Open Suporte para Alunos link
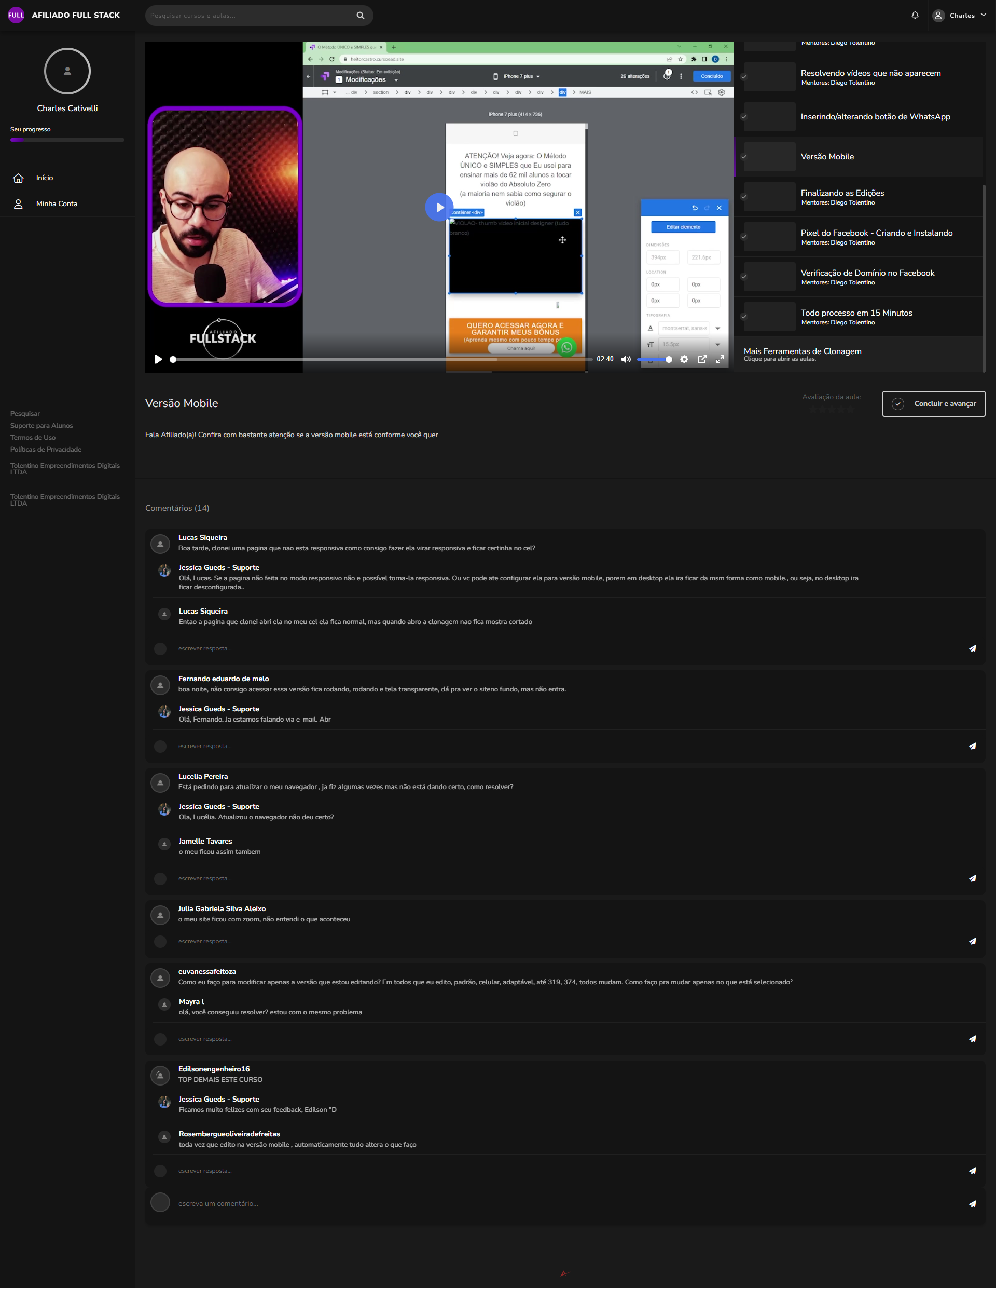996x1289 pixels. tap(41, 426)
